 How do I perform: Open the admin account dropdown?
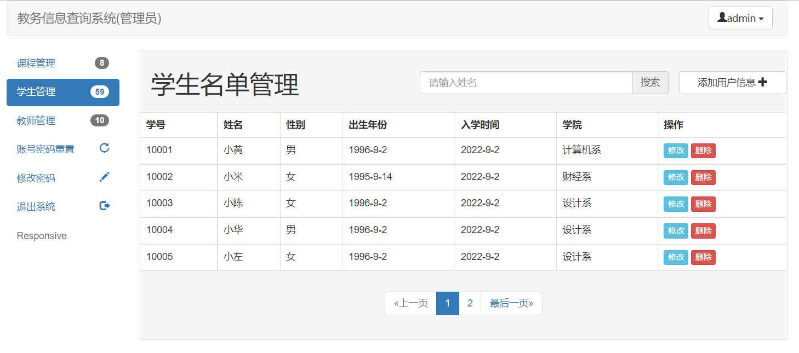pyautogui.click(x=740, y=18)
